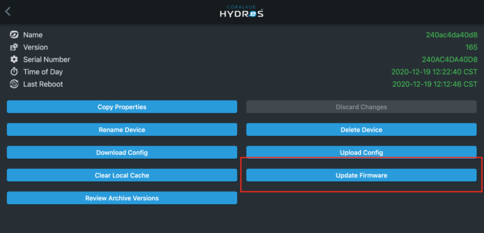Click the reboot time 2020-12-19 12:12:46 CST
Viewport: 484px width, 233px height.
[435, 84]
